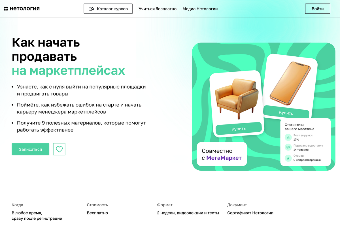The width and height of the screenshot is (340, 227).
Task: Click Купить under the armchair
Action: click(x=239, y=129)
